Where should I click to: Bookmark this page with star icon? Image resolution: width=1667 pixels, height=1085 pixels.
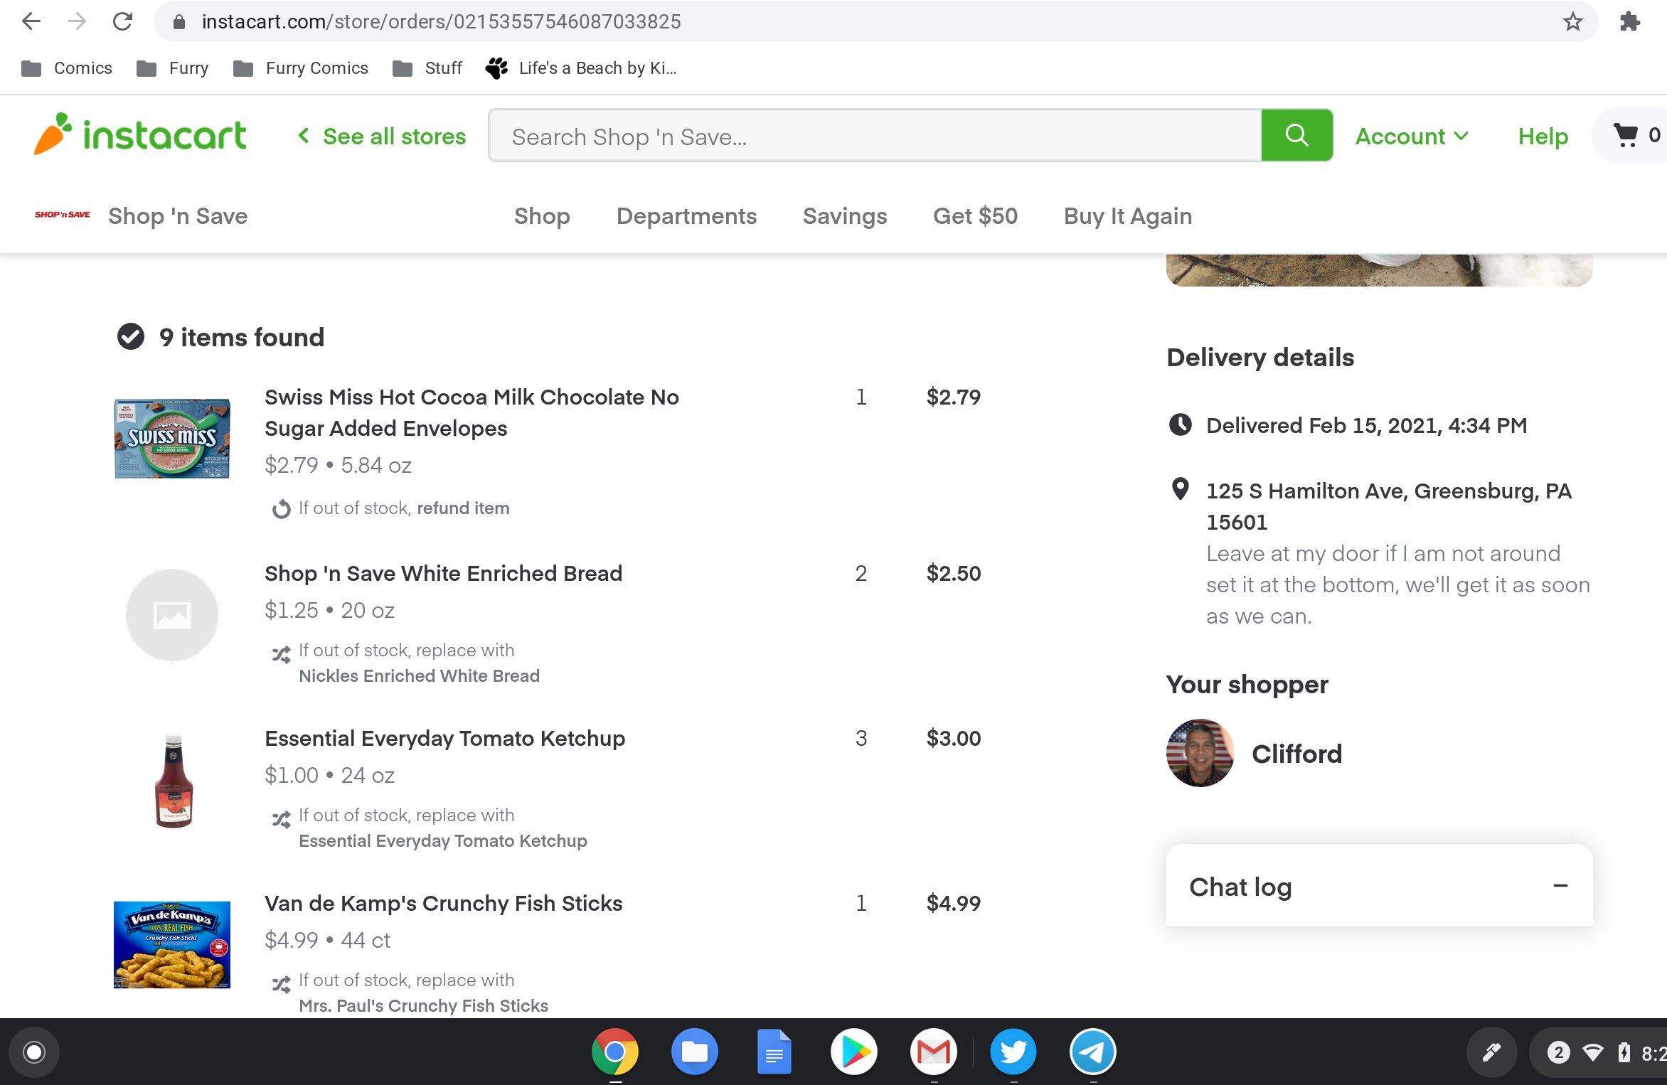[x=1572, y=22]
